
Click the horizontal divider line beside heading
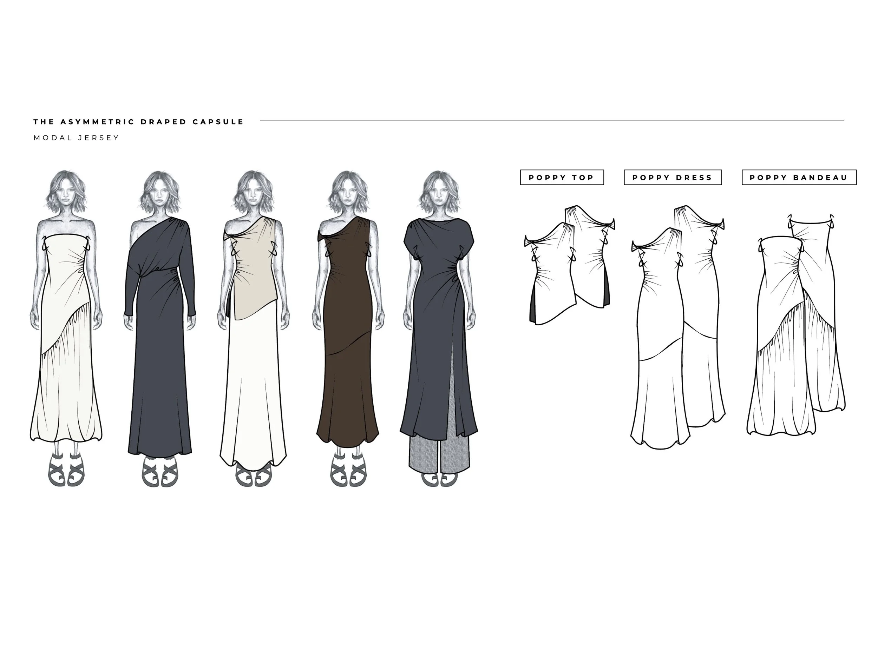[552, 120]
